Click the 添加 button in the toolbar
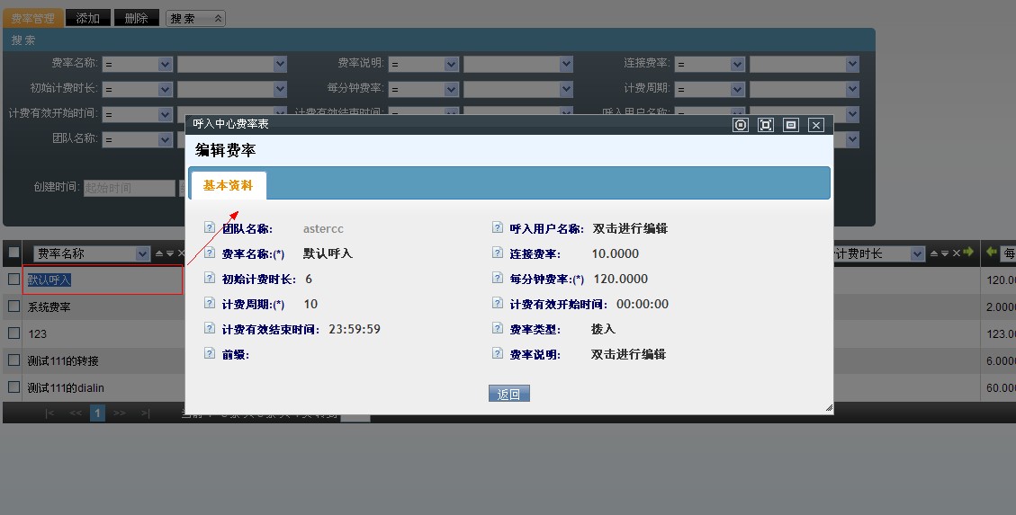Image resolution: width=1016 pixels, height=515 pixels. [x=88, y=18]
